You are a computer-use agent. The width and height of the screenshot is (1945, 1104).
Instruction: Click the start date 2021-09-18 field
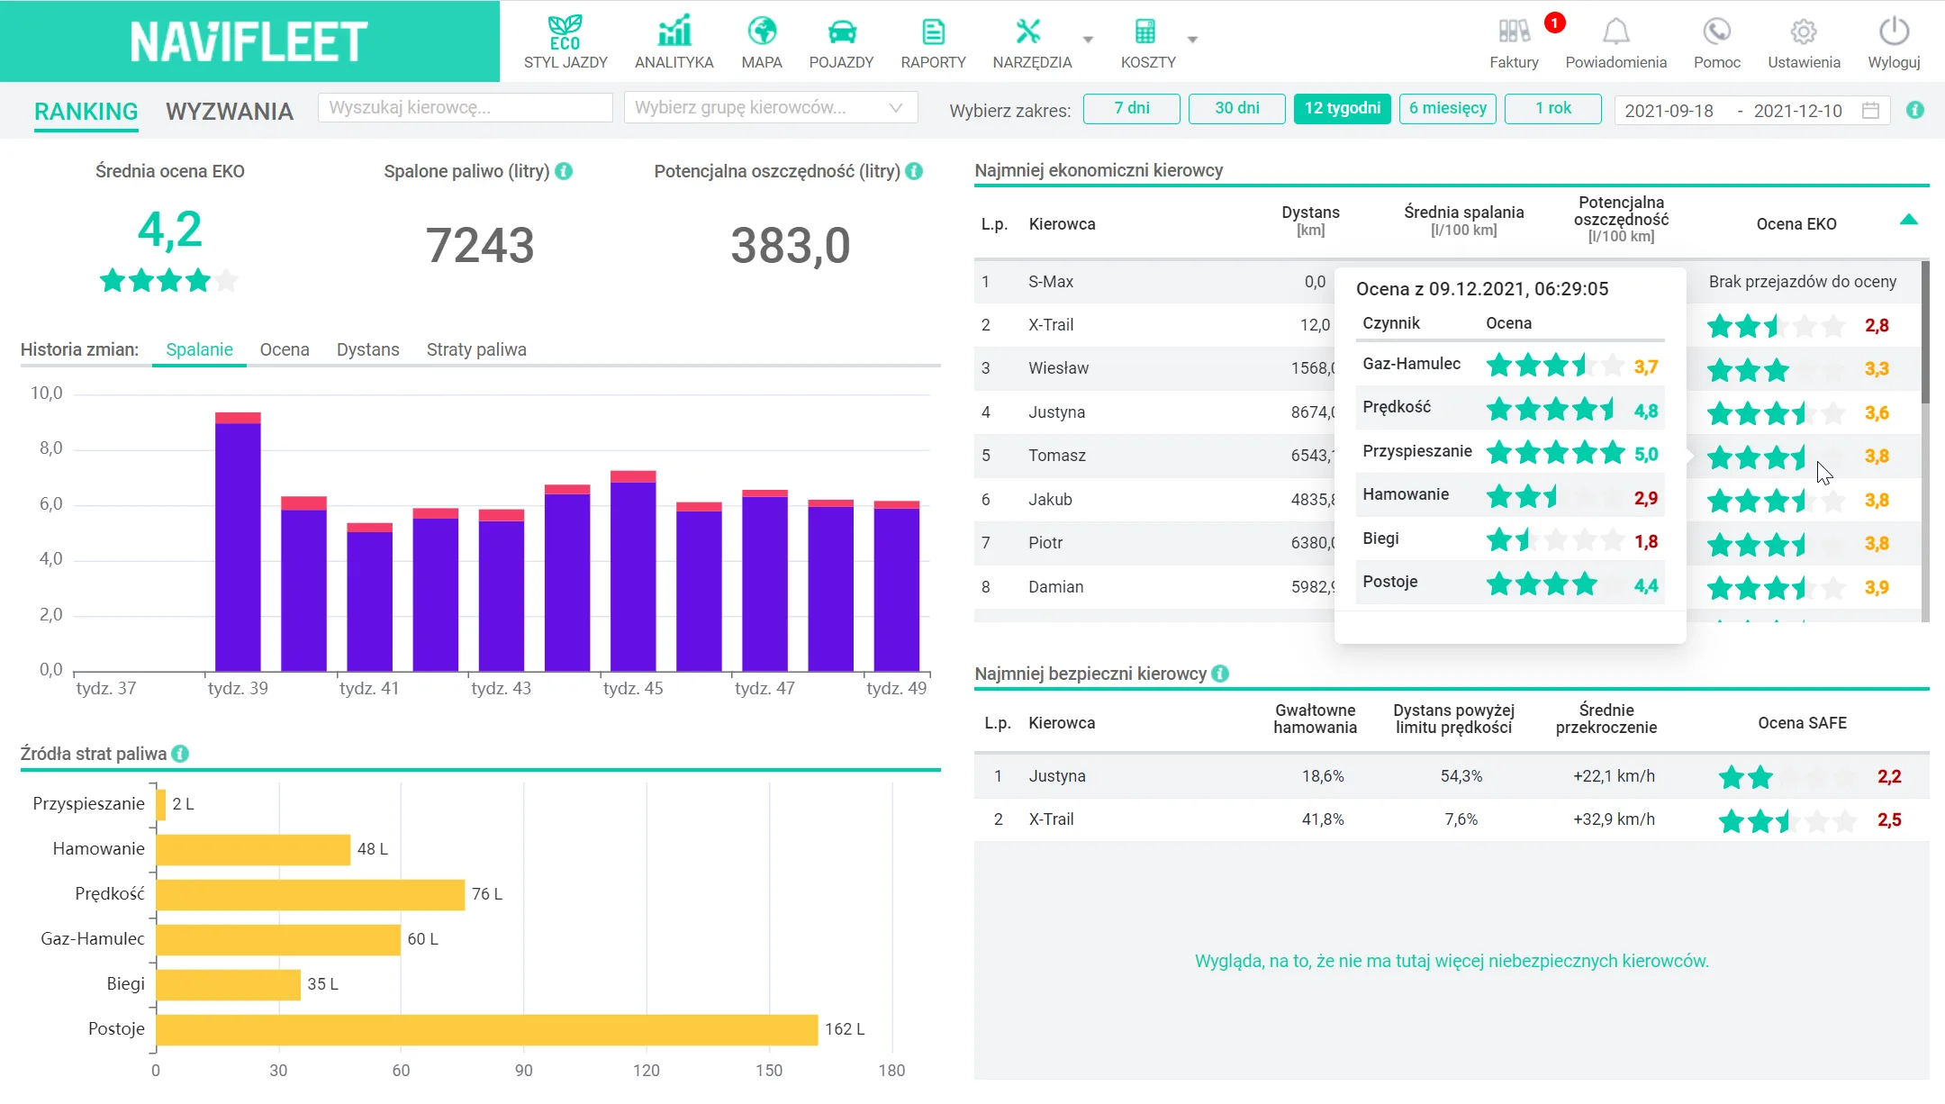coord(1669,111)
